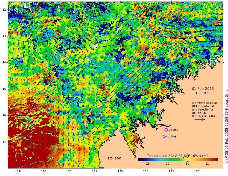The width and height of the screenshot is (228, 176).
Task: Click longitude axis label 119
Action: [18, 172]
